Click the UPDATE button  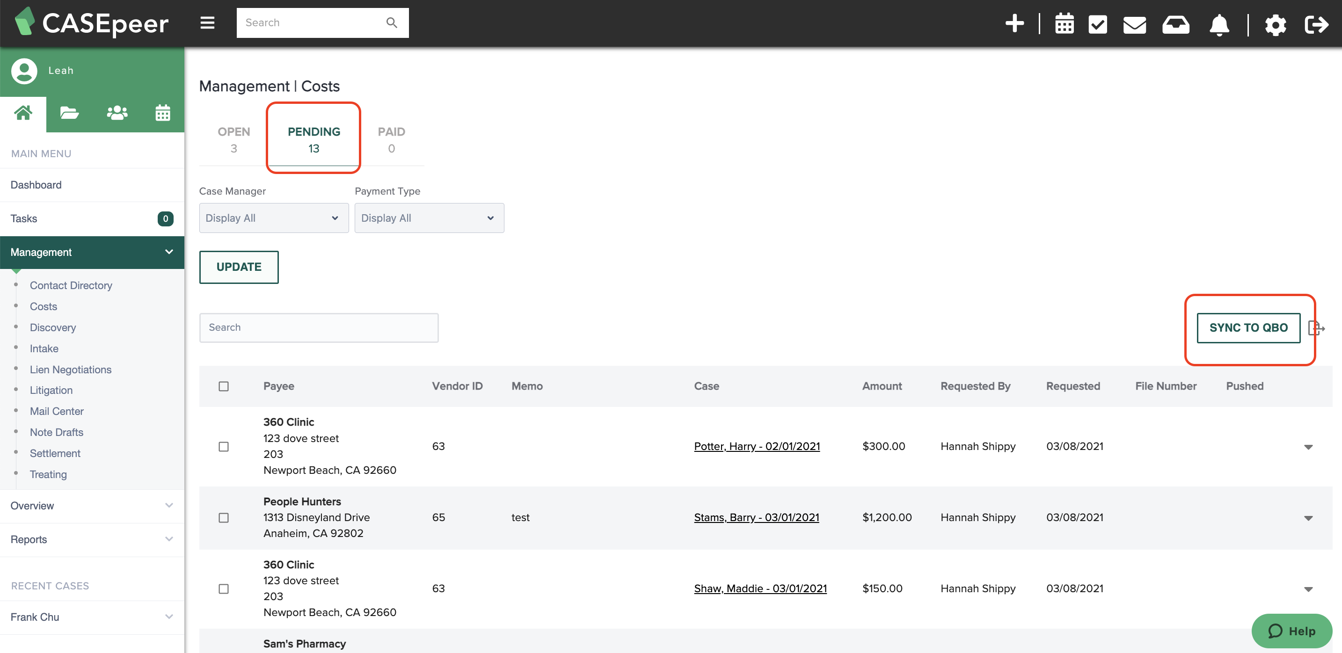pos(239,267)
